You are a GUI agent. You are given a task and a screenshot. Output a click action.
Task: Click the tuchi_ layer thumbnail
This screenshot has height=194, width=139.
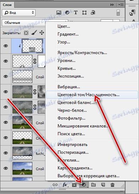[x=22, y=153]
